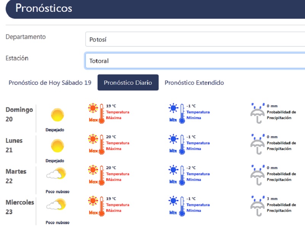Open the Pronóstico Extendido tab
Screen dimensions: 305x229
[x=194, y=82]
